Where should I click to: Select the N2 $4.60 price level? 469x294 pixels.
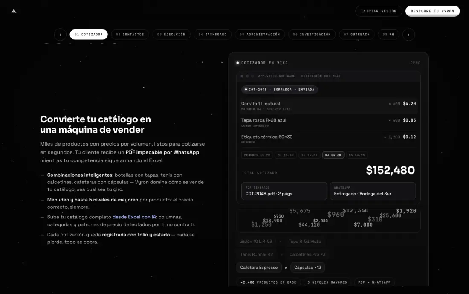309,155
